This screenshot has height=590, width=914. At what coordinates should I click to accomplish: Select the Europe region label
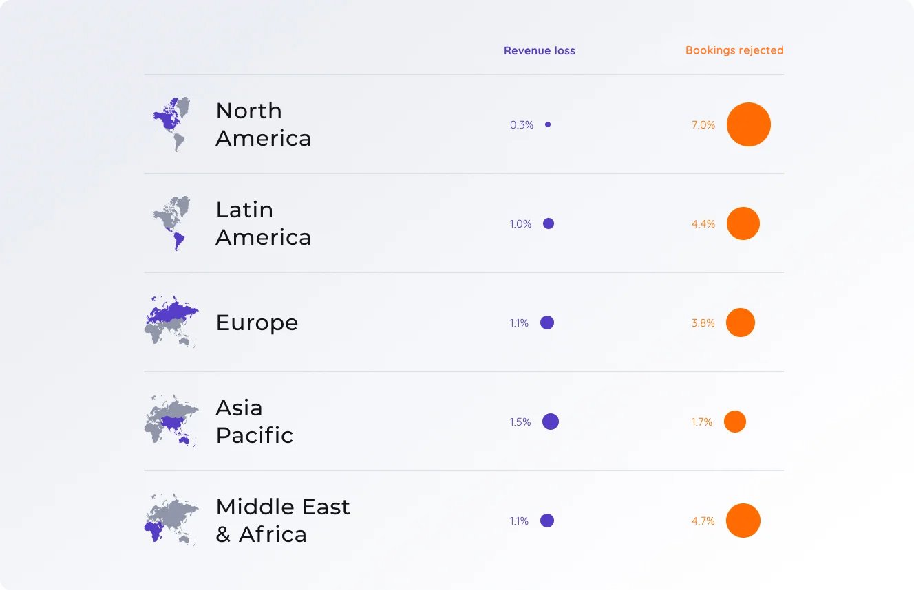click(257, 323)
